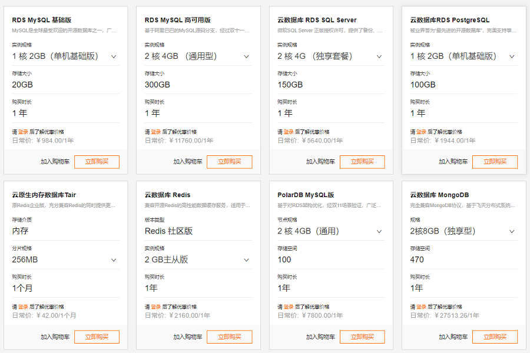Select the 300GB storage size field

click(157, 85)
